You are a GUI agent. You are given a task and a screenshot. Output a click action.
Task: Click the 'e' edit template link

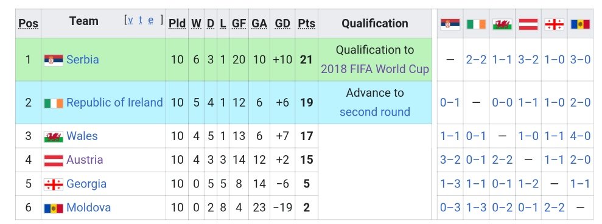[x=151, y=20]
